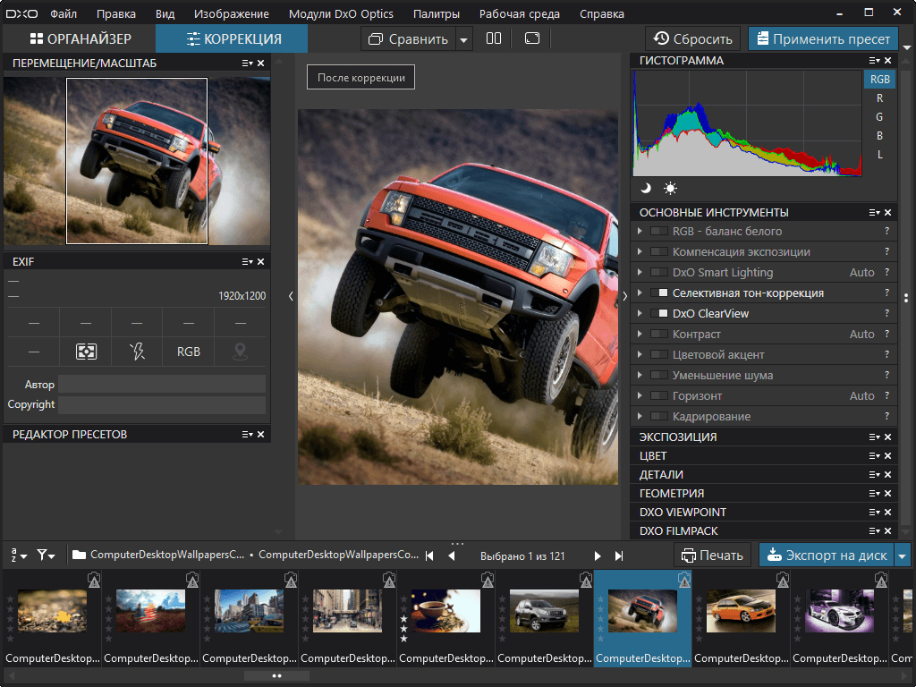Open the Изображение menu
Image resolution: width=916 pixels, height=687 pixels.
[231, 13]
